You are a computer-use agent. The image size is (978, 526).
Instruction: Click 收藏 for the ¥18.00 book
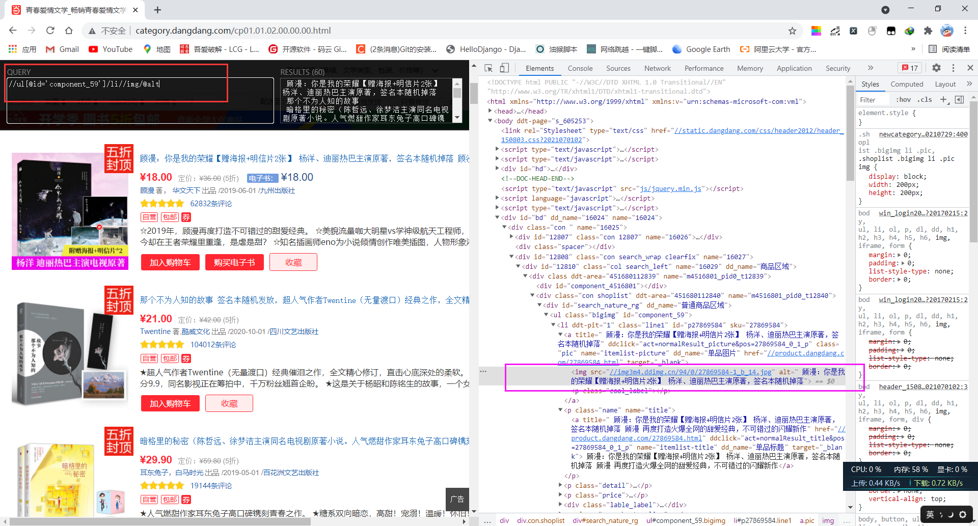[x=293, y=262]
